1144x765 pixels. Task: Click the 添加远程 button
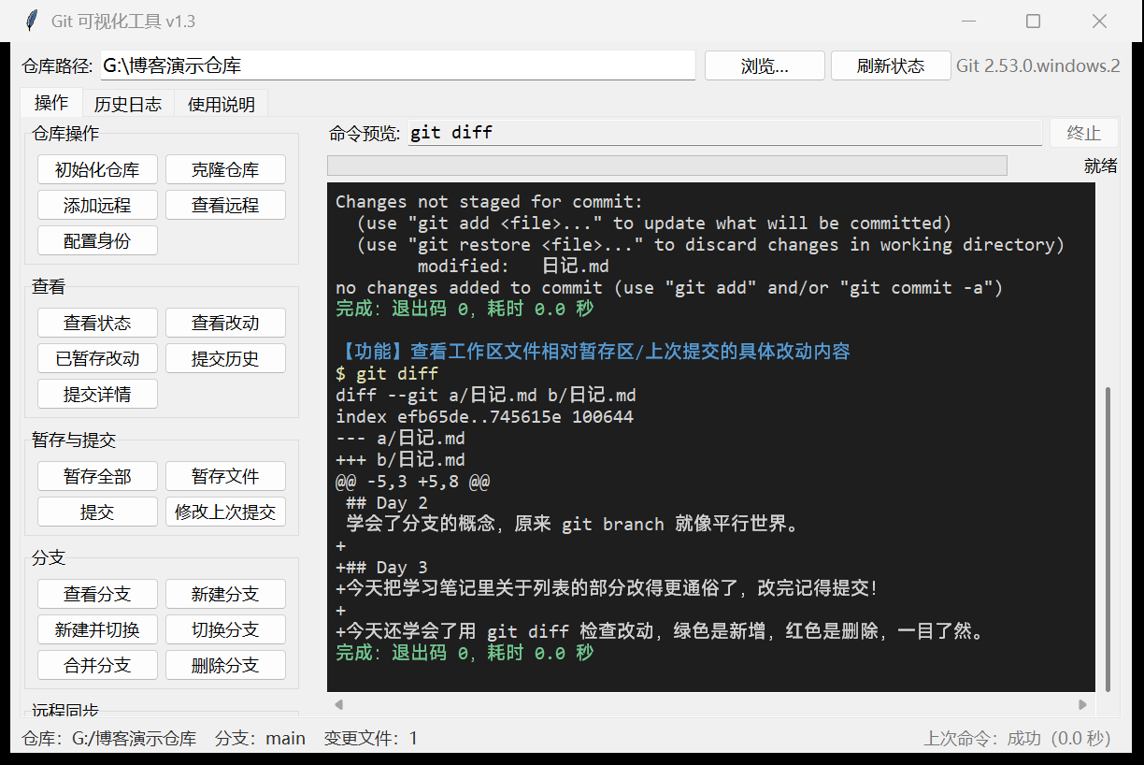click(x=97, y=206)
